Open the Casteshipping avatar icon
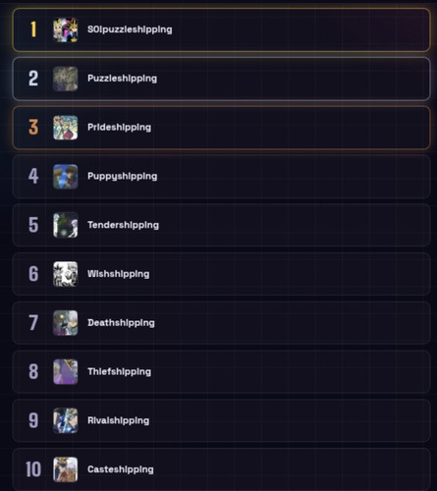This screenshot has height=491, width=437. [x=66, y=469]
